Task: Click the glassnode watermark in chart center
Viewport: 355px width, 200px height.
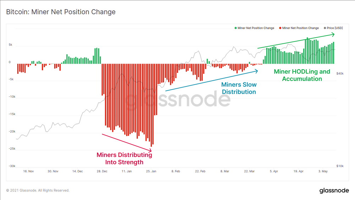Action: (x=178, y=99)
